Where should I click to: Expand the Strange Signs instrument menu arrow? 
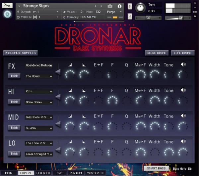click(x=19, y=6)
